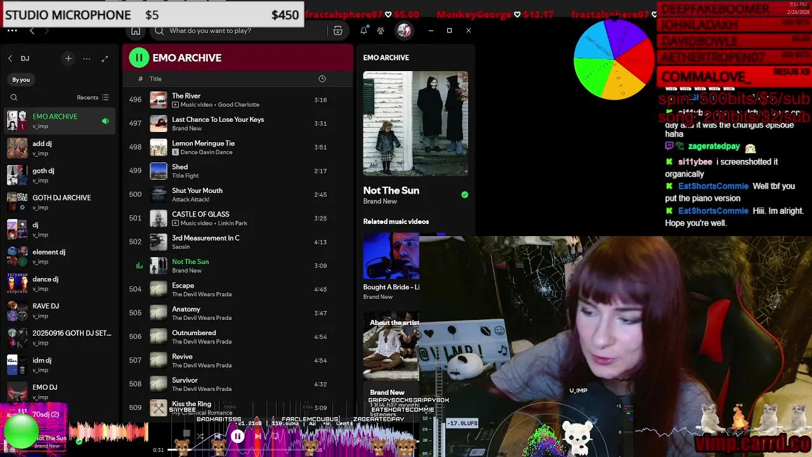Expand Your Library to full view
Screen dimensions: 812x457
pyautogui.click(x=105, y=58)
